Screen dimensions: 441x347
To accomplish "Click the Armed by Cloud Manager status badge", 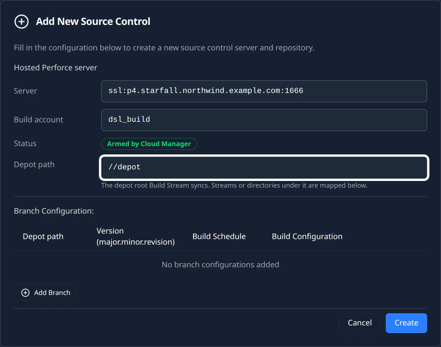I will pyautogui.click(x=149, y=144).
